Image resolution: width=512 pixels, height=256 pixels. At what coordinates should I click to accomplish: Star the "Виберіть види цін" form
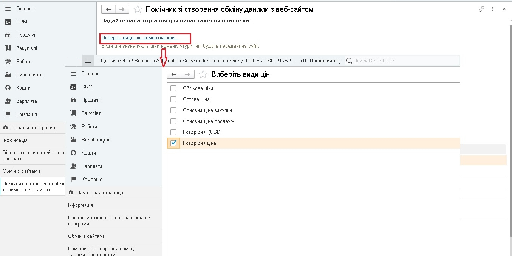[x=203, y=74]
